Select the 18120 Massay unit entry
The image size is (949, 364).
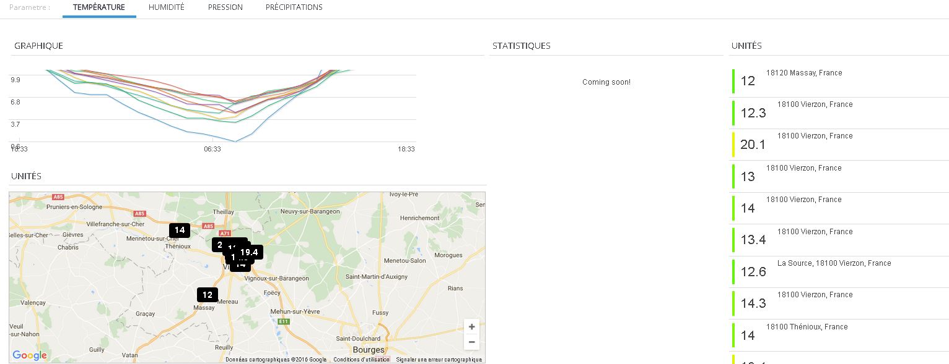803,73
